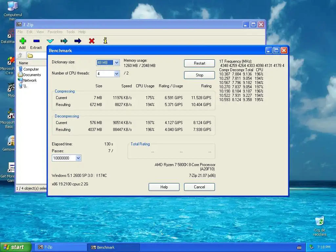Viewport: 336px width, 252px height.
Task: Click the Windows 5.1 2600 SP:3.0 text
Action: [x=79, y=176]
